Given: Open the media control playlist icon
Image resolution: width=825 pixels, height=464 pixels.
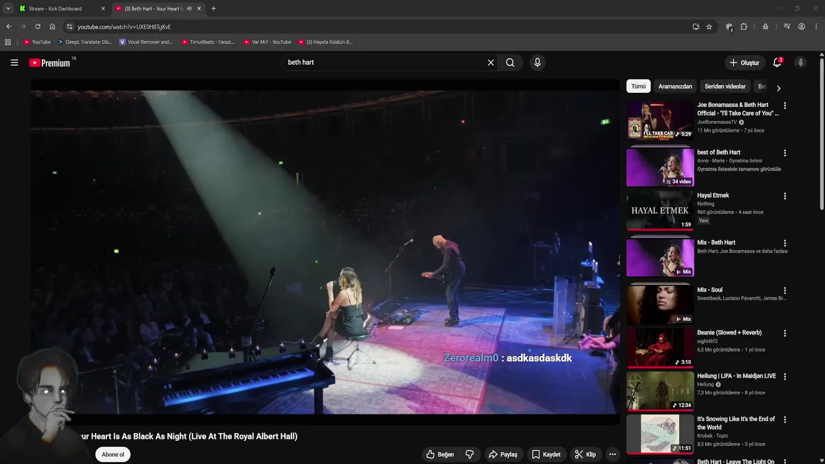Looking at the screenshot, I should 787,26.
